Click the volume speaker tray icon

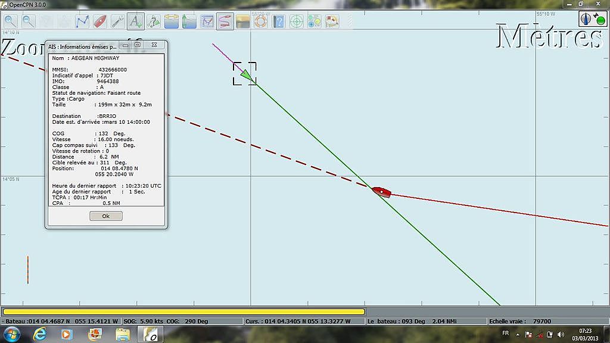(561, 335)
